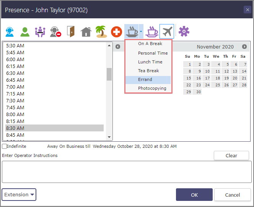This screenshot has width=254, height=207.
Task: Click the gray coffee cup Break icon
Action: (x=132, y=32)
